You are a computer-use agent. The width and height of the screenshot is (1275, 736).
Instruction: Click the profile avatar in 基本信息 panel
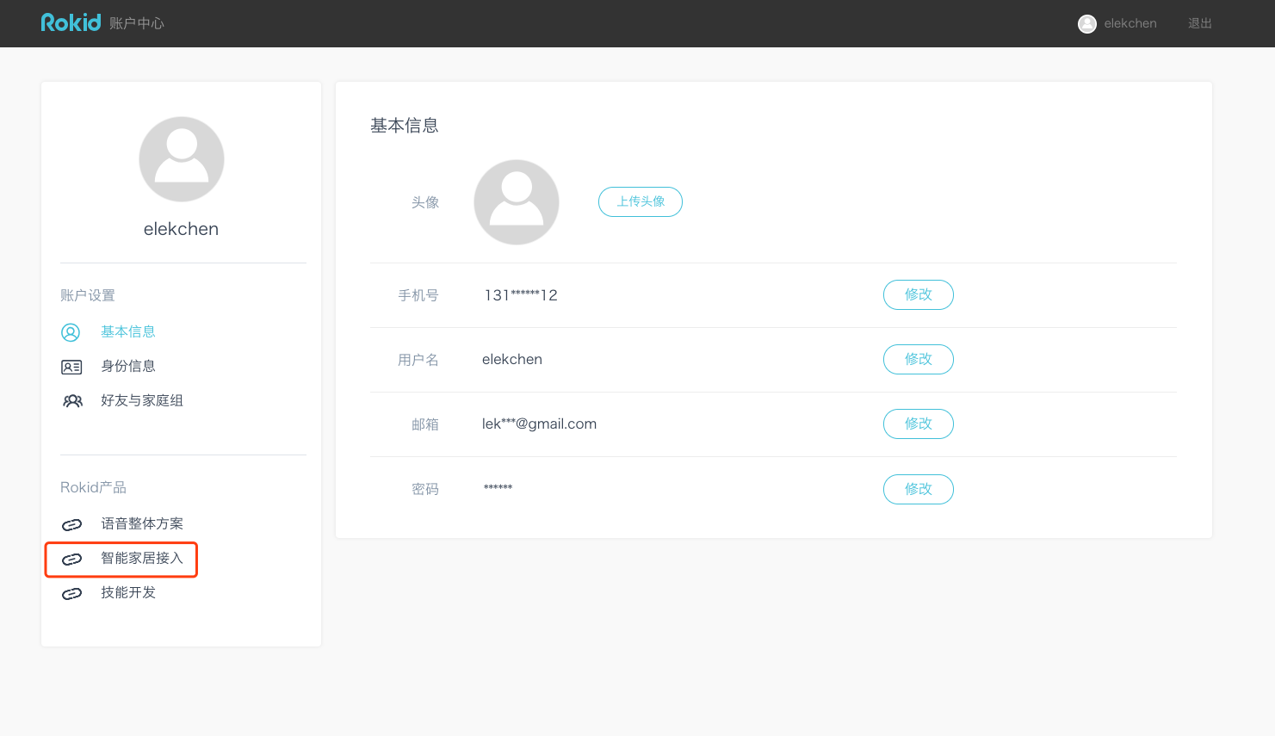pyautogui.click(x=517, y=202)
